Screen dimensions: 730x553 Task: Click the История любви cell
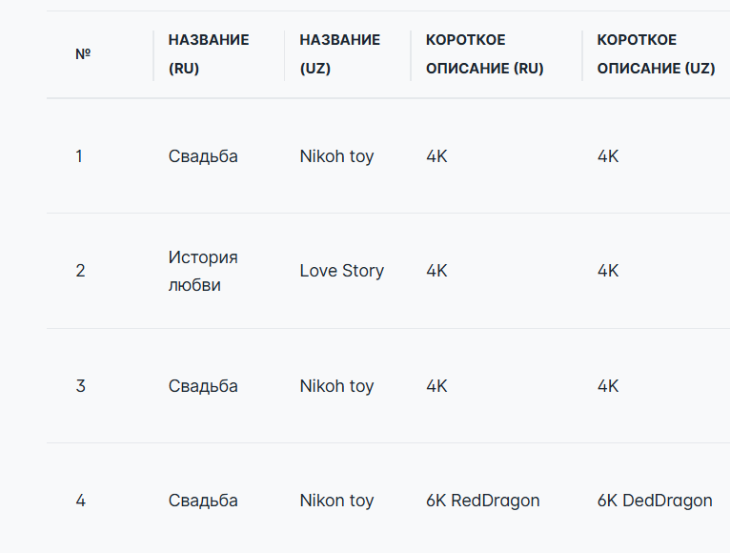203,271
